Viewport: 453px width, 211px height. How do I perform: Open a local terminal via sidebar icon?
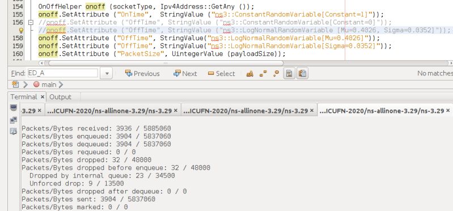(x=14, y=108)
